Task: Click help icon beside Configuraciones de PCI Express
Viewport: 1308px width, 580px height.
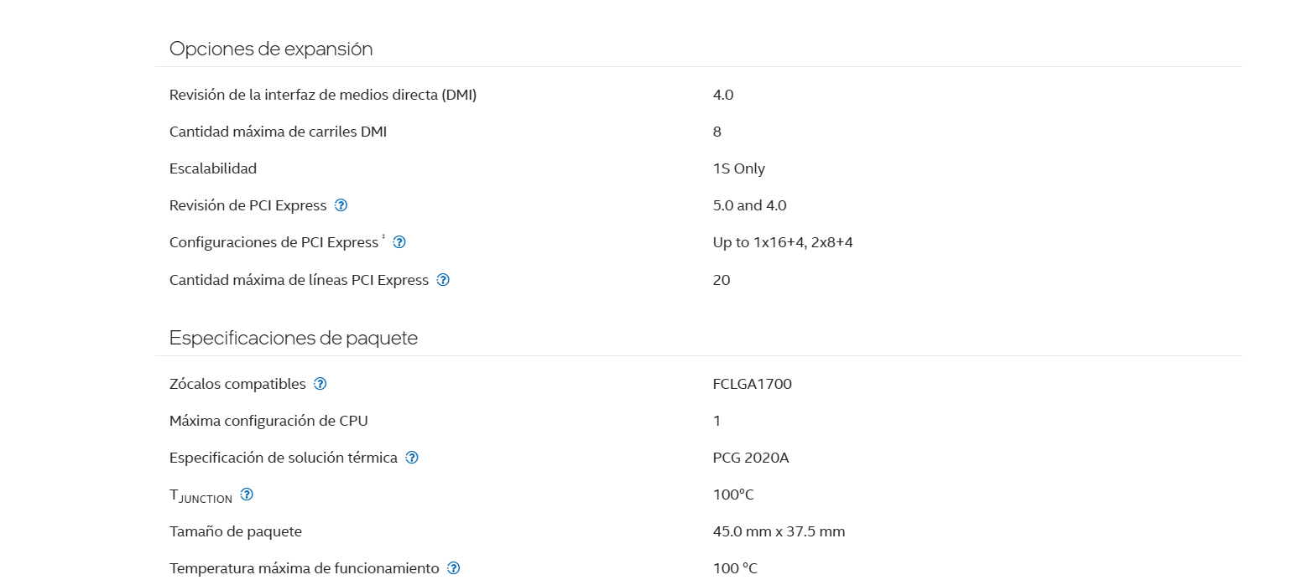Action: 399,242
